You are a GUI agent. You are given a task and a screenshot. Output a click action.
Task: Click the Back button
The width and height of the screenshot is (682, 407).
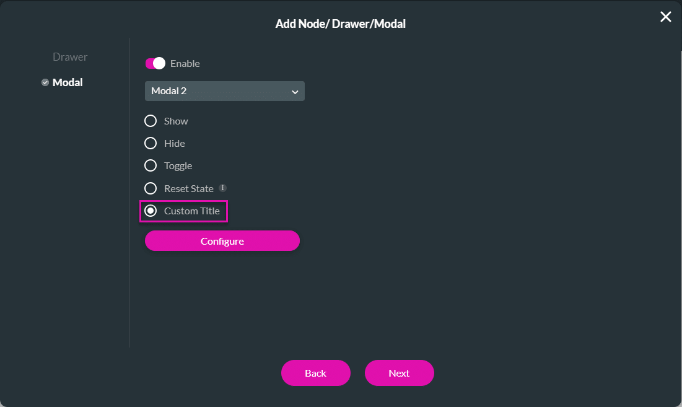[315, 373]
